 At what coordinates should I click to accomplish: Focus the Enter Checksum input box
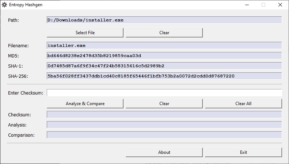tap(164, 93)
